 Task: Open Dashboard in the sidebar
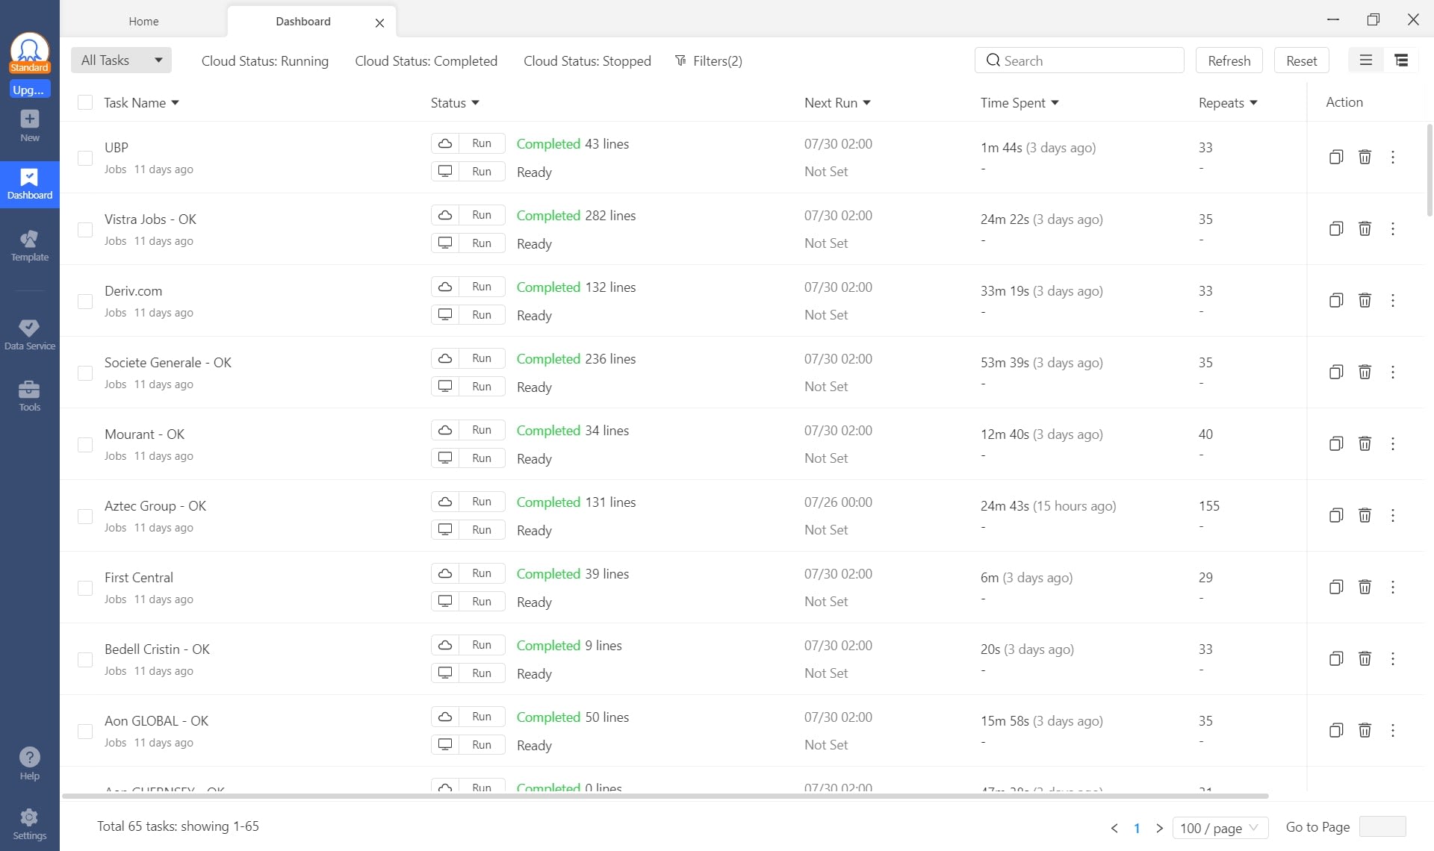click(30, 184)
